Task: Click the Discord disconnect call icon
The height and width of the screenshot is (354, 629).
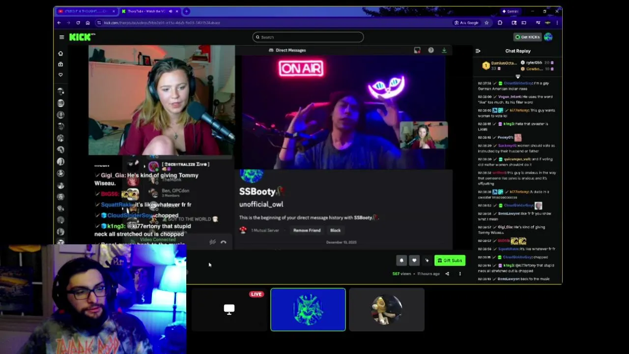Action: (x=224, y=242)
